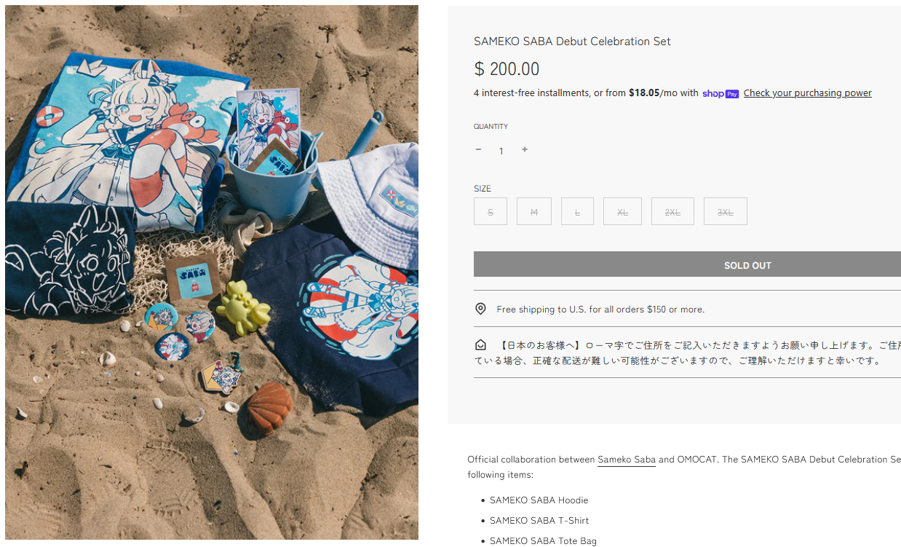Select size M option
The image size is (901, 547).
(534, 212)
